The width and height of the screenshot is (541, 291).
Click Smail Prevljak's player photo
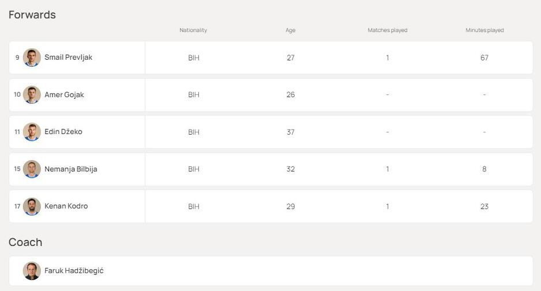tap(32, 58)
